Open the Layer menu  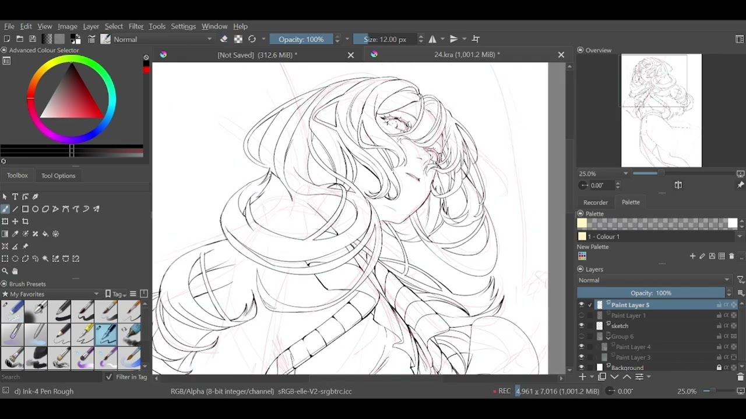tap(91, 26)
